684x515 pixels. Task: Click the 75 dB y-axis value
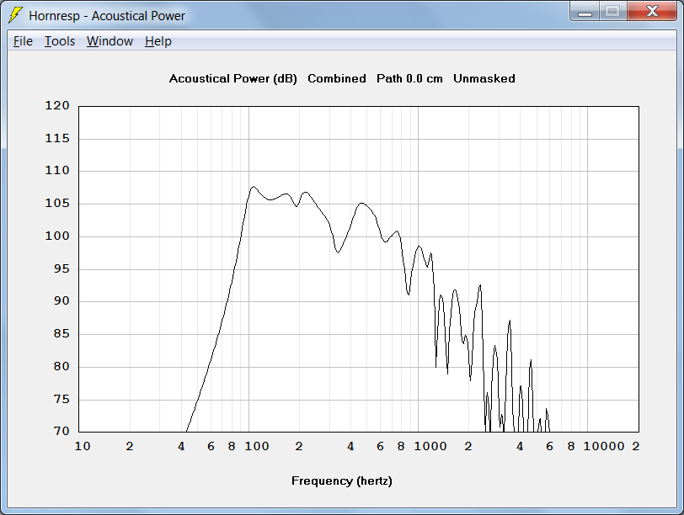[61, 399]
